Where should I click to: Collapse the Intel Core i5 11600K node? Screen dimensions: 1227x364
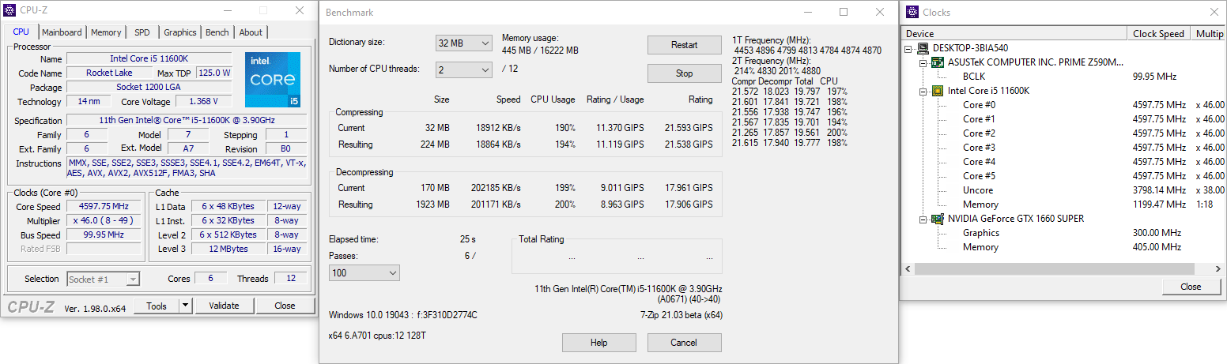pyautogui.click(x=923, y=91)
